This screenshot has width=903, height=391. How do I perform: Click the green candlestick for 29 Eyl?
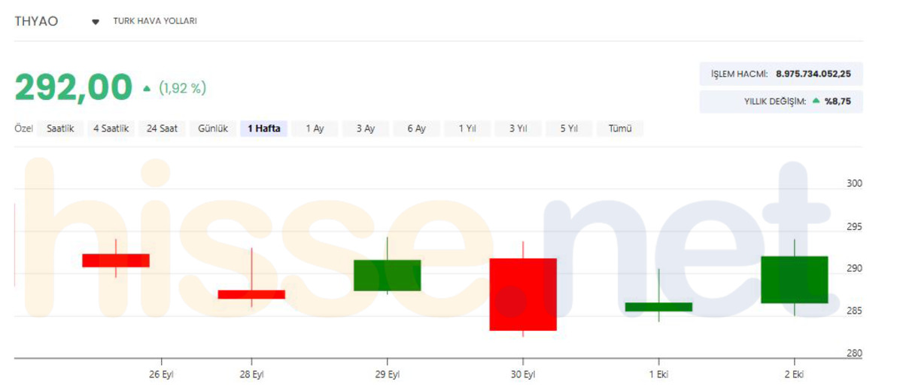[387, 275]
